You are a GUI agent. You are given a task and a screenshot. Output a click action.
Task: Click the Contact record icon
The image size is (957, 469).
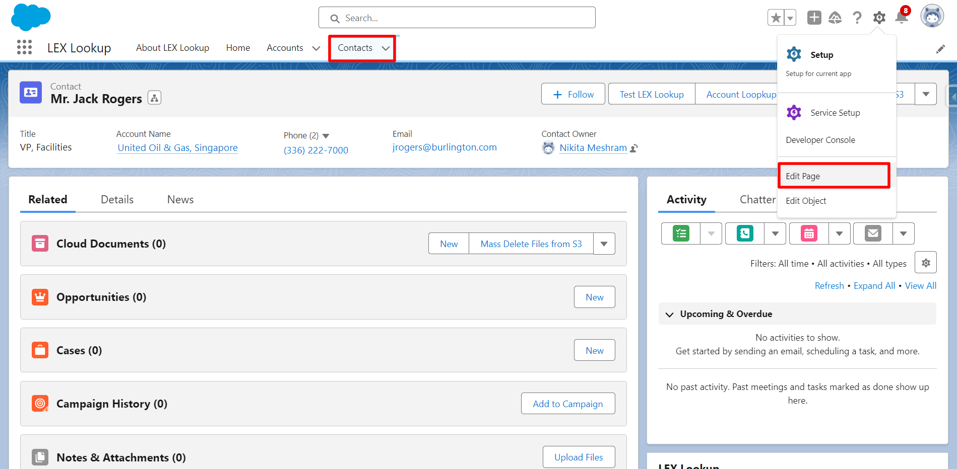click(x=31, y=93)
